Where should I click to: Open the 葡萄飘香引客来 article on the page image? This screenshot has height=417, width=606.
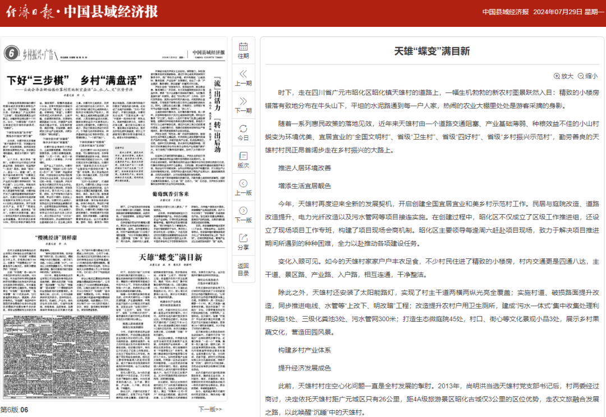tap(171, 194)
